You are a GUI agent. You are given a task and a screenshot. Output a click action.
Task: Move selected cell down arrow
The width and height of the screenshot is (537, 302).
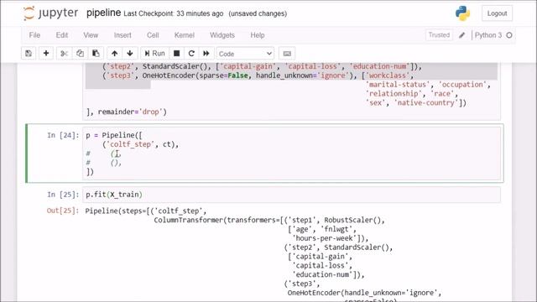130,54
